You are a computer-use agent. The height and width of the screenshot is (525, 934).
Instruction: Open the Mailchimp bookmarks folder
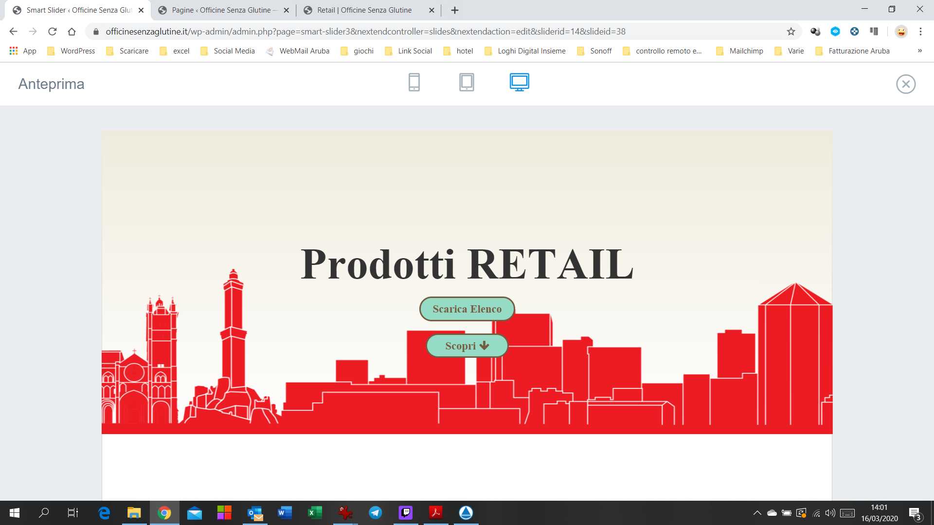[739, 51]
